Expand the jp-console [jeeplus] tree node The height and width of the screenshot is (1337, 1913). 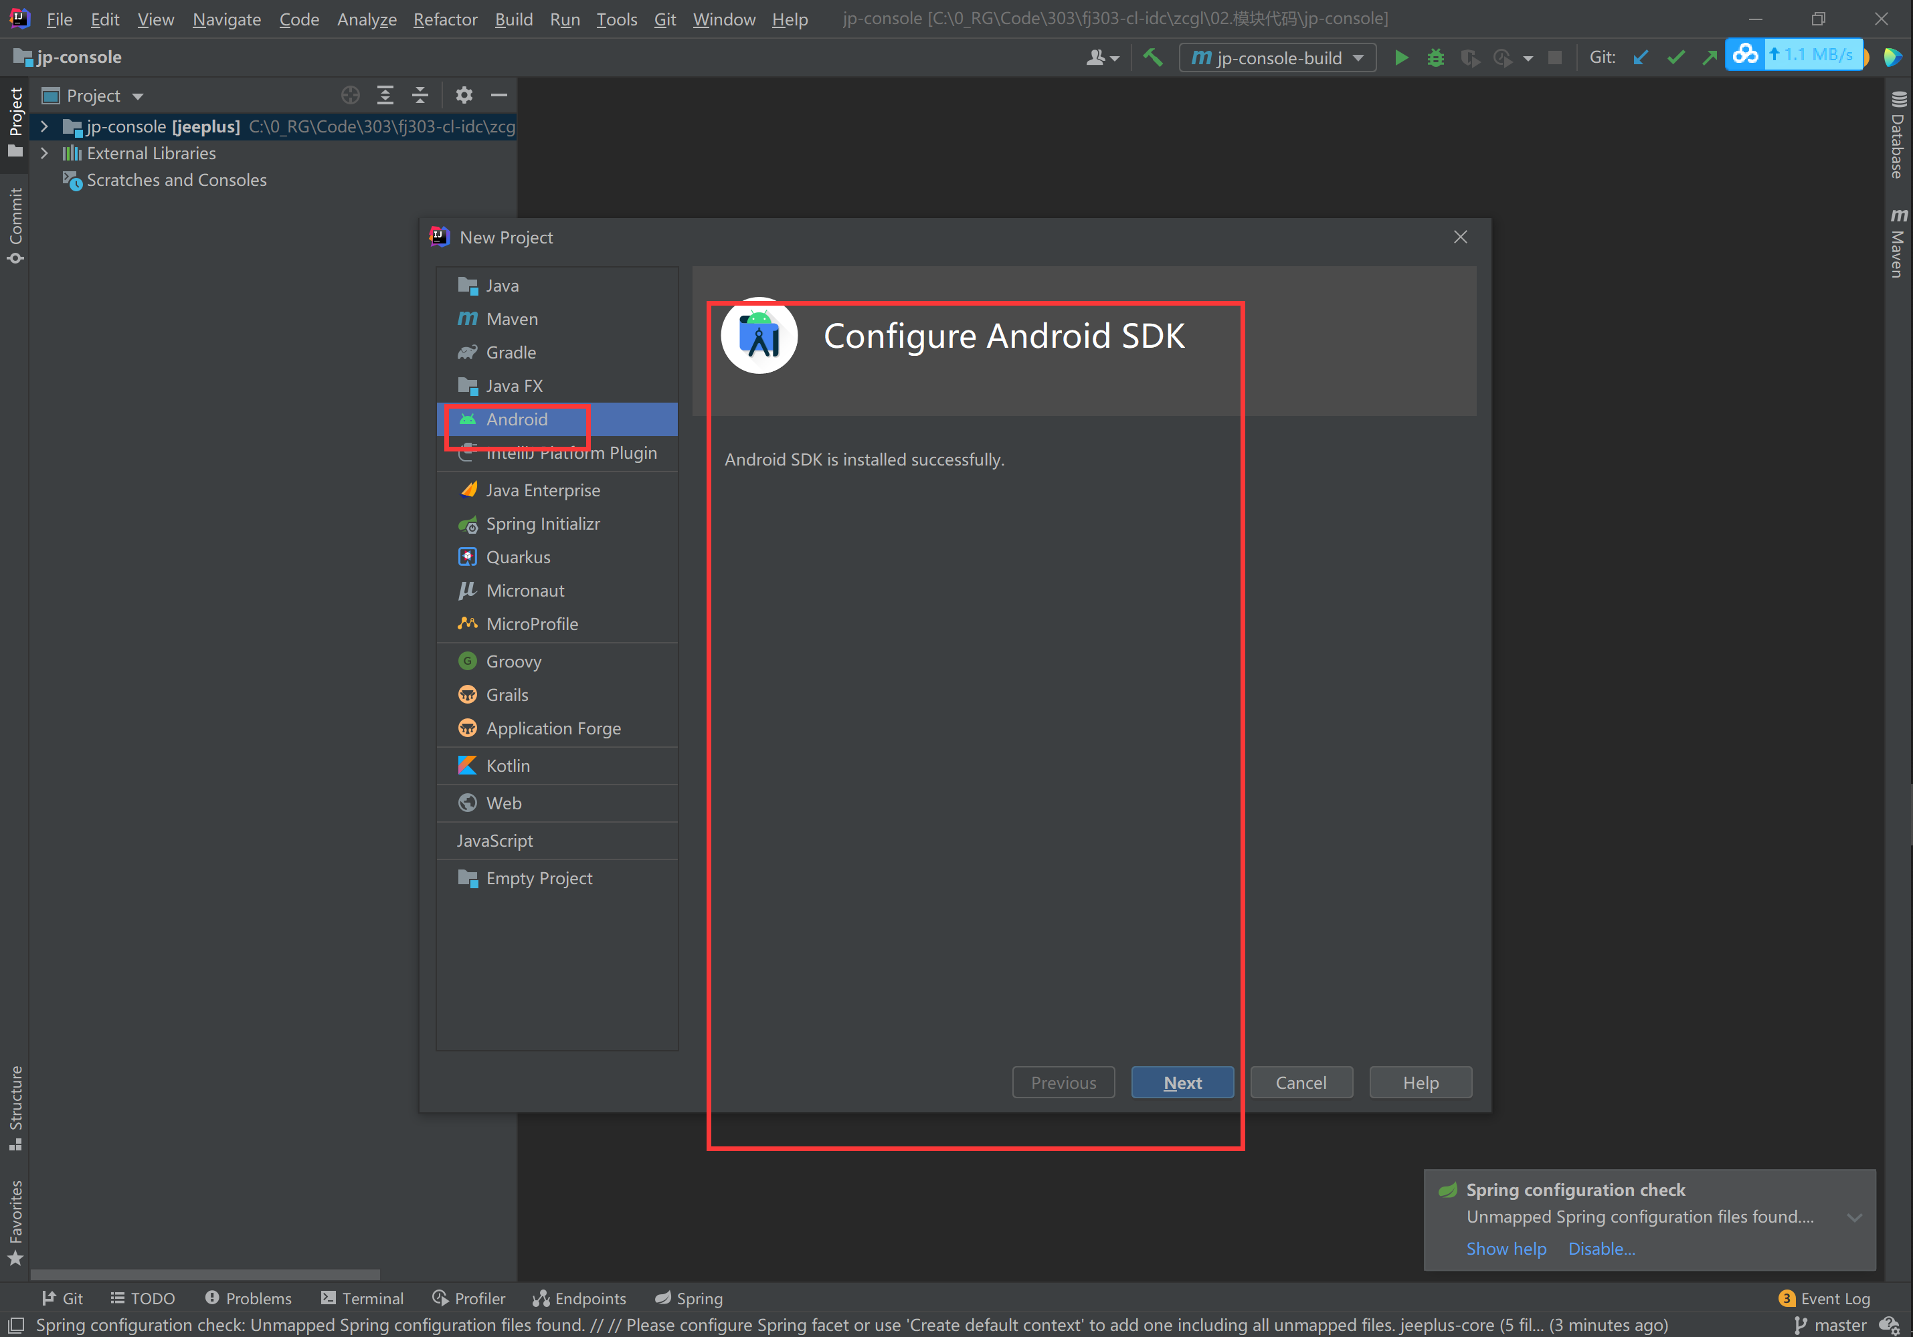45,126
